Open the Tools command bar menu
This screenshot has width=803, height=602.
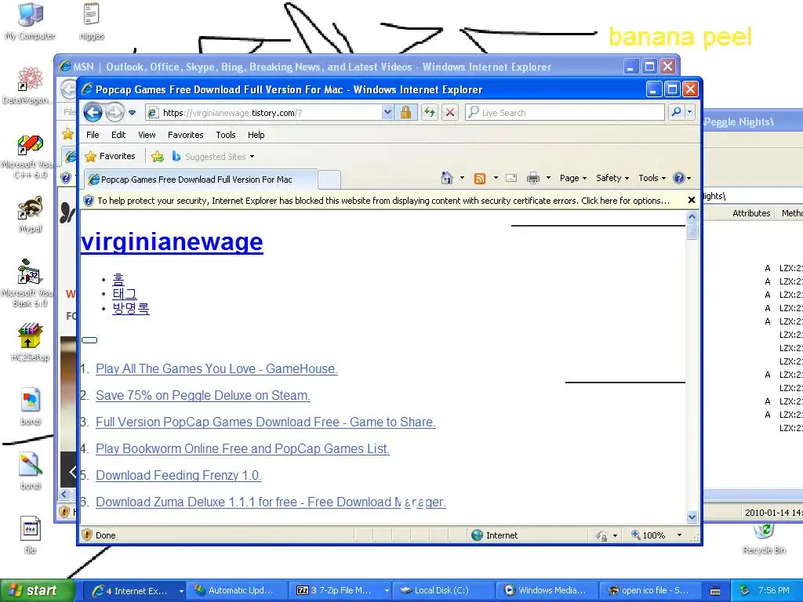652,178
